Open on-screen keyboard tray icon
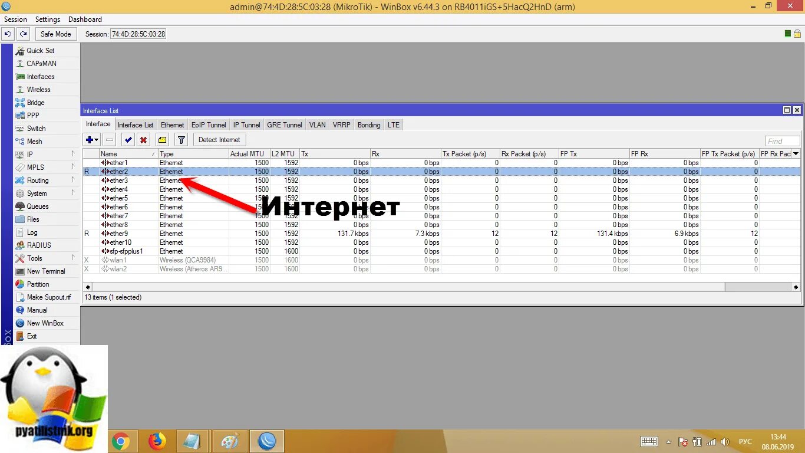The image size is (805, 453). coord(649,442)
